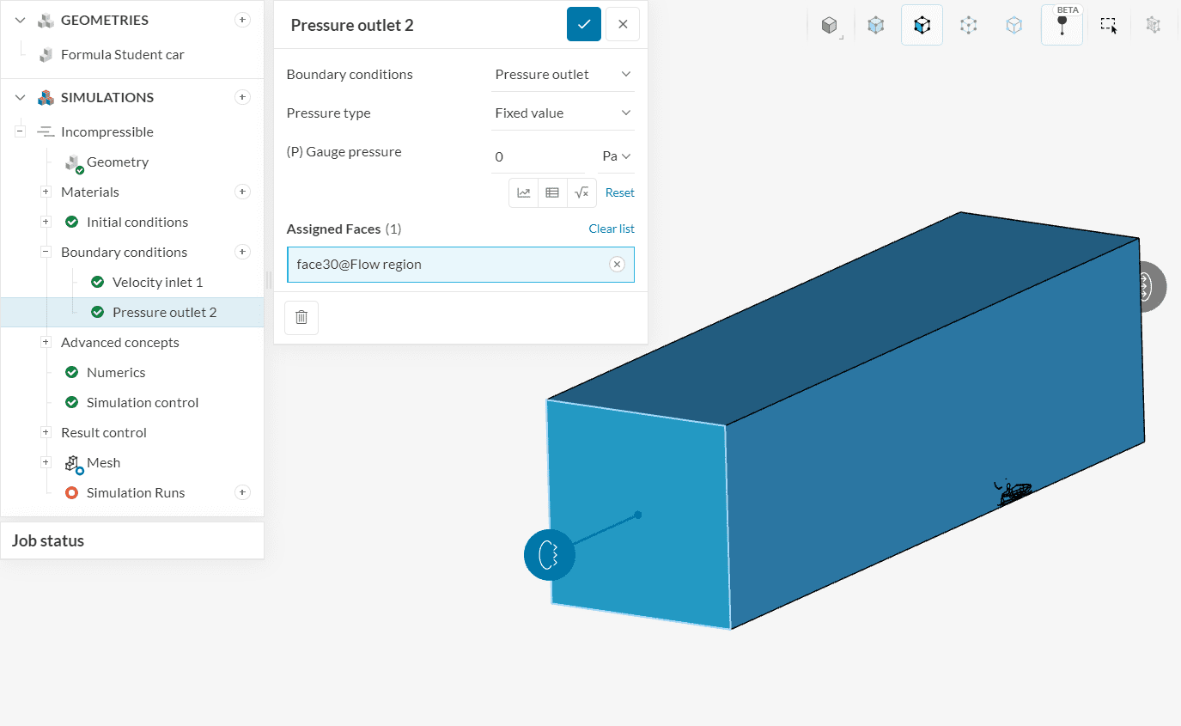Select Velocity inlet 1 in tree
Viewport: 1181px width, 726px height.
[x=157, y=283]
